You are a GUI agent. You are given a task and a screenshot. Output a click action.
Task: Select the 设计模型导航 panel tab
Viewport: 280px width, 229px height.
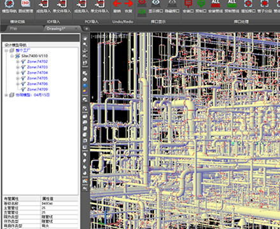pyautogui.click(x=15, y=45)
